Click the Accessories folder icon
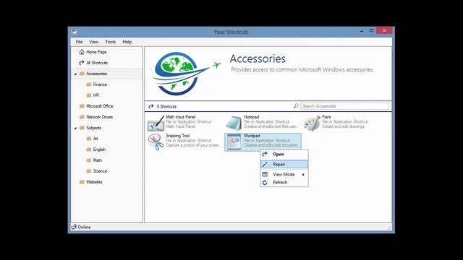 [x=82, y=74]
